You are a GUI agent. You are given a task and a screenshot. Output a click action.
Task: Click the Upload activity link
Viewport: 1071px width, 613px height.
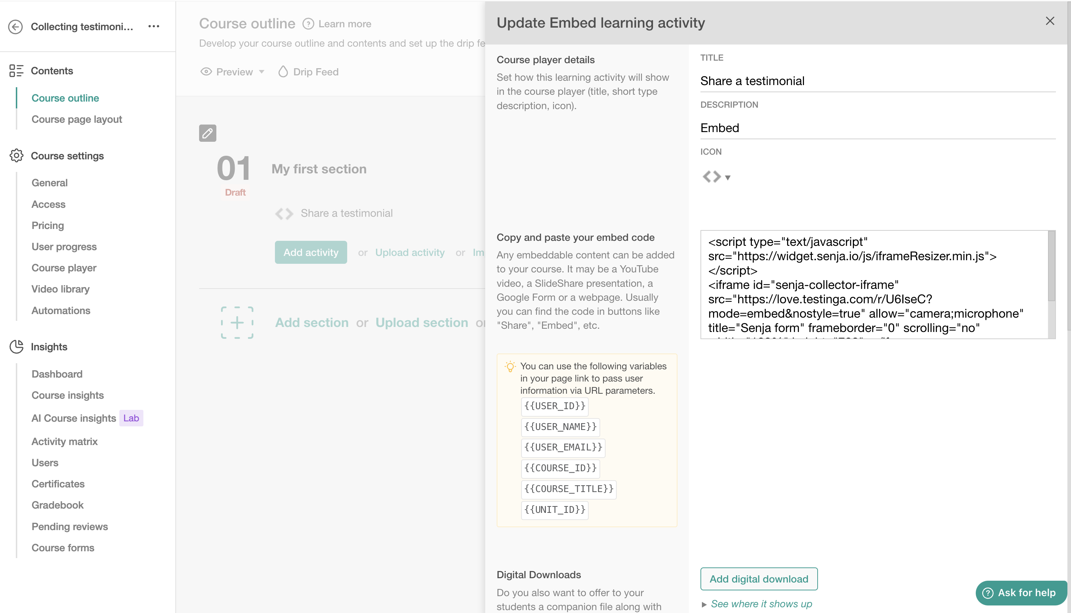coord(410,252)
